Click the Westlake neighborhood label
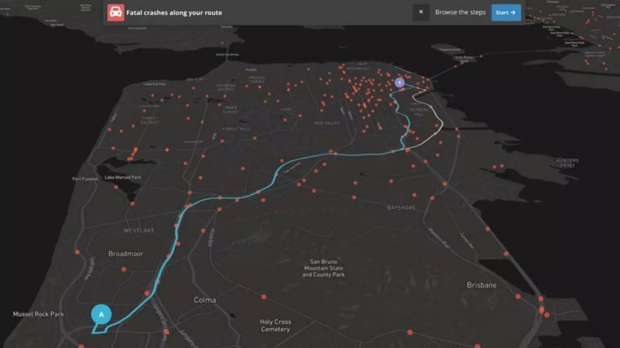Screen dimensions: 620x348 [x=139, y=230]
